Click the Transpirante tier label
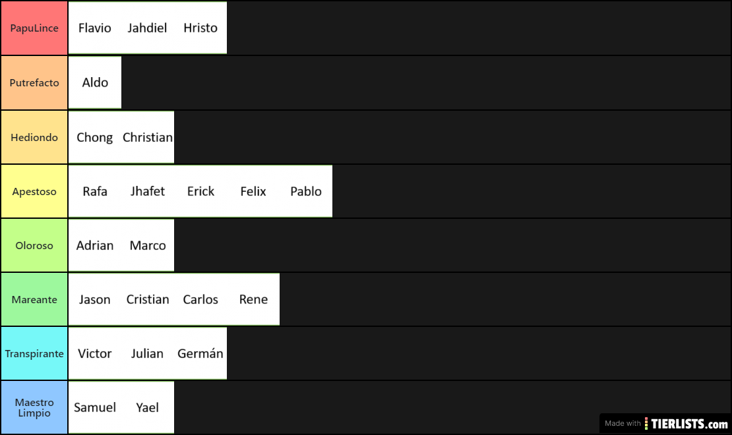 tap(34, 353)
